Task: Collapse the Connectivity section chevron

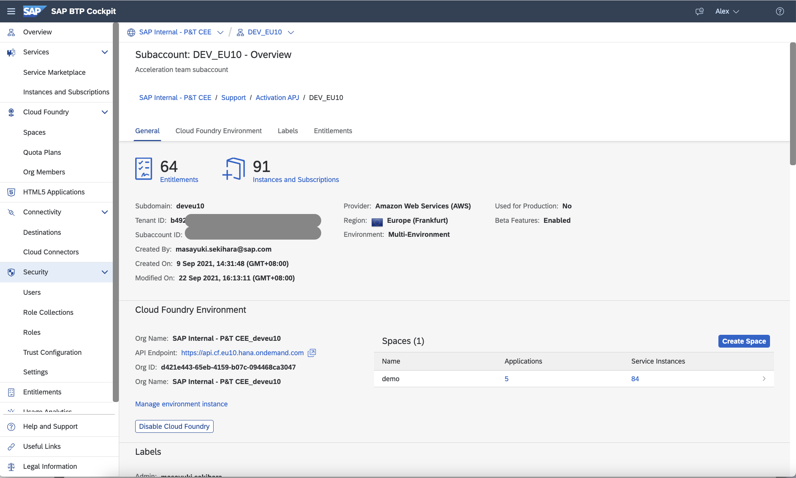Action: [105, 212]
